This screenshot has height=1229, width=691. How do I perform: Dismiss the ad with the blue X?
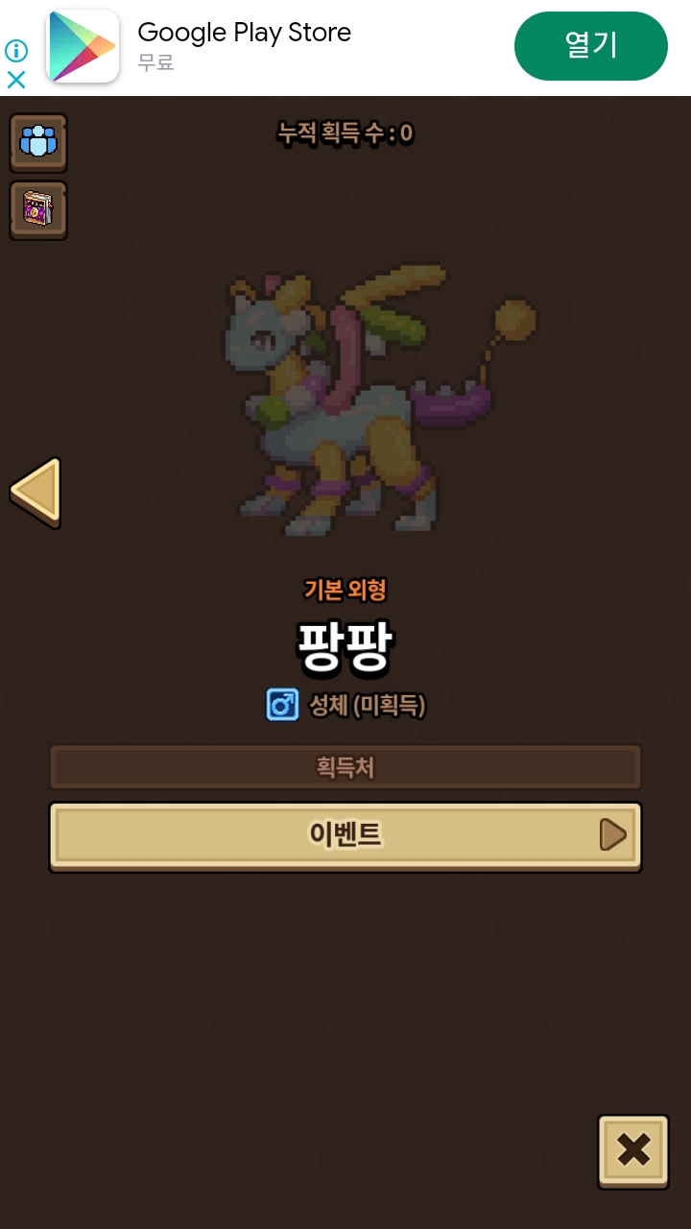click(x=16, y=80)
